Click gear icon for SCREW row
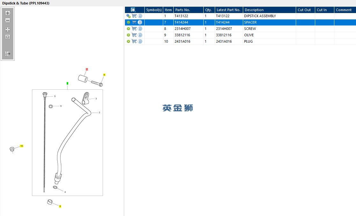Viewport: 356px width, 216px height. 128,29
